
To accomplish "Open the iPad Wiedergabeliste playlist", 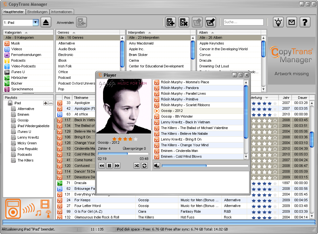I will pos(33,126).
